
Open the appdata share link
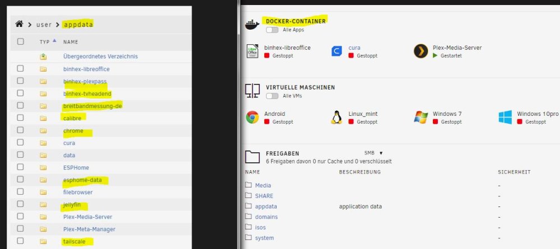[266, 206]
